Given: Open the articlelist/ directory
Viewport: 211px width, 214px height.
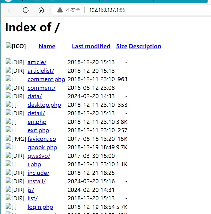Looking at the screenshot, I should pyautogui.click(x=41, y=71).
